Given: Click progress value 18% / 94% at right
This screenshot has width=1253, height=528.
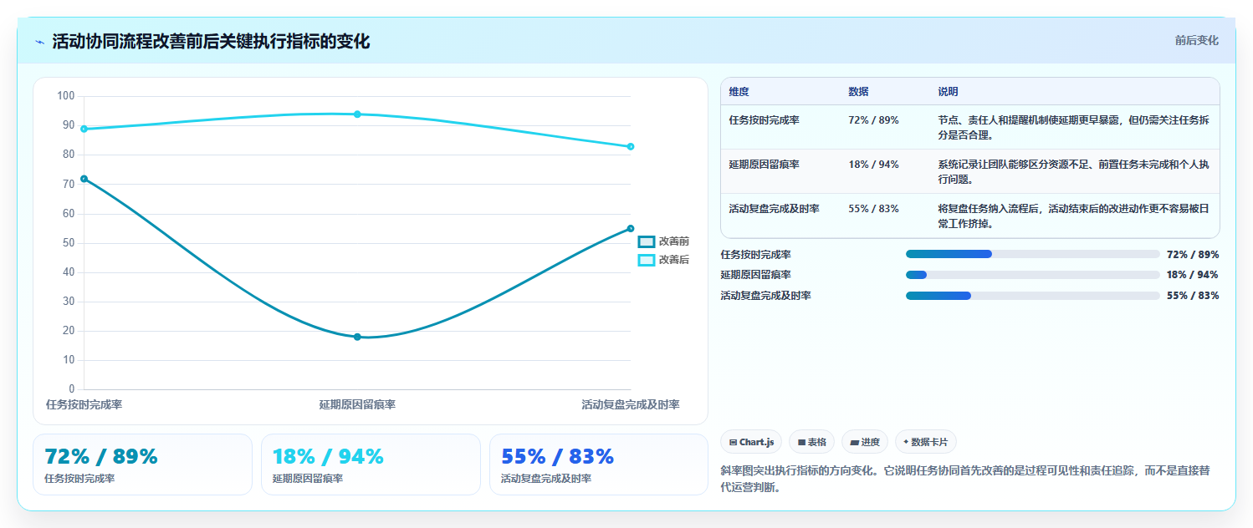Looking at the screenshot, I should 1193,275.
